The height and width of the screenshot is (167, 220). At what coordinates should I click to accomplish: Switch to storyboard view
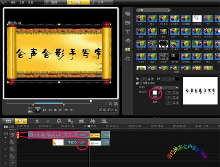pos(9,121)
